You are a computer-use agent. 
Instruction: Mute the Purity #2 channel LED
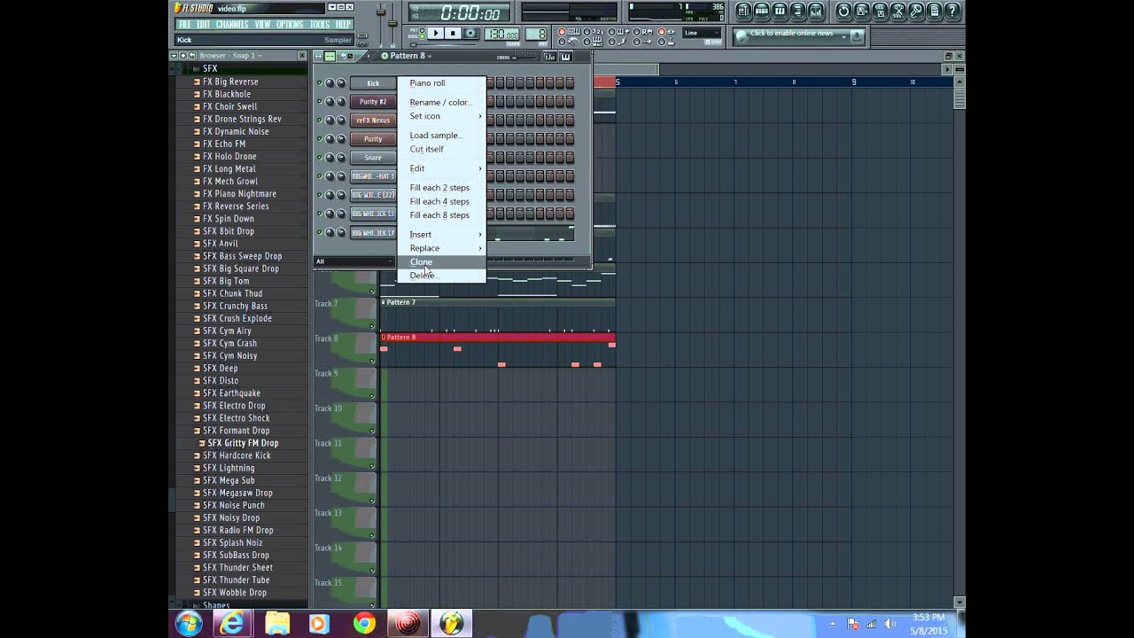tap(320, 102)
